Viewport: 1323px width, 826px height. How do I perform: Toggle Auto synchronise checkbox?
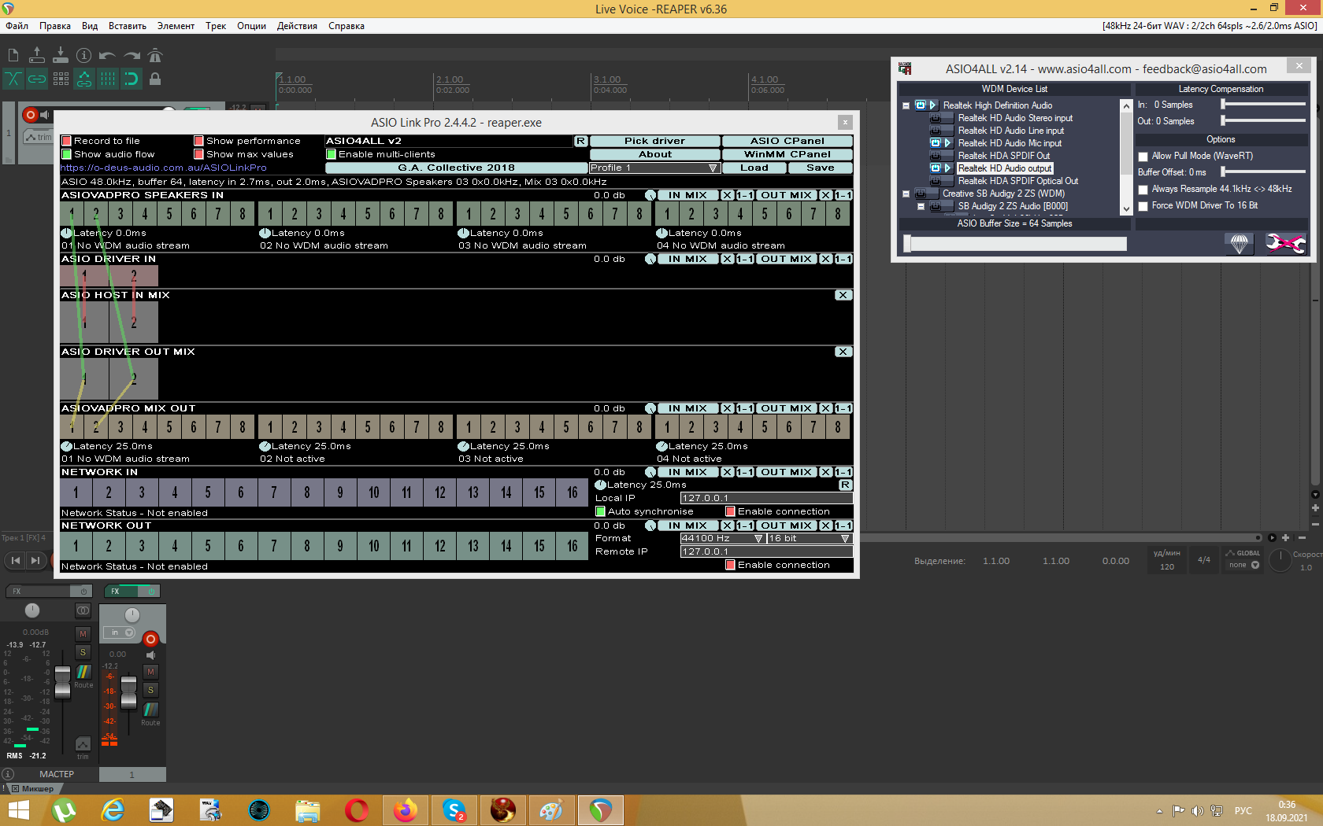click(601, 512)
